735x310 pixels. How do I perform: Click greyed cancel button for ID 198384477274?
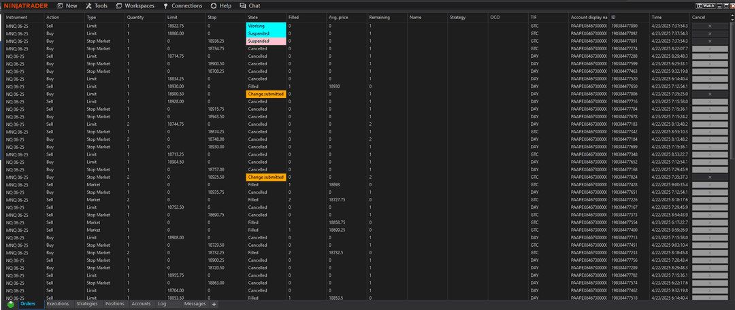[710, 49]
